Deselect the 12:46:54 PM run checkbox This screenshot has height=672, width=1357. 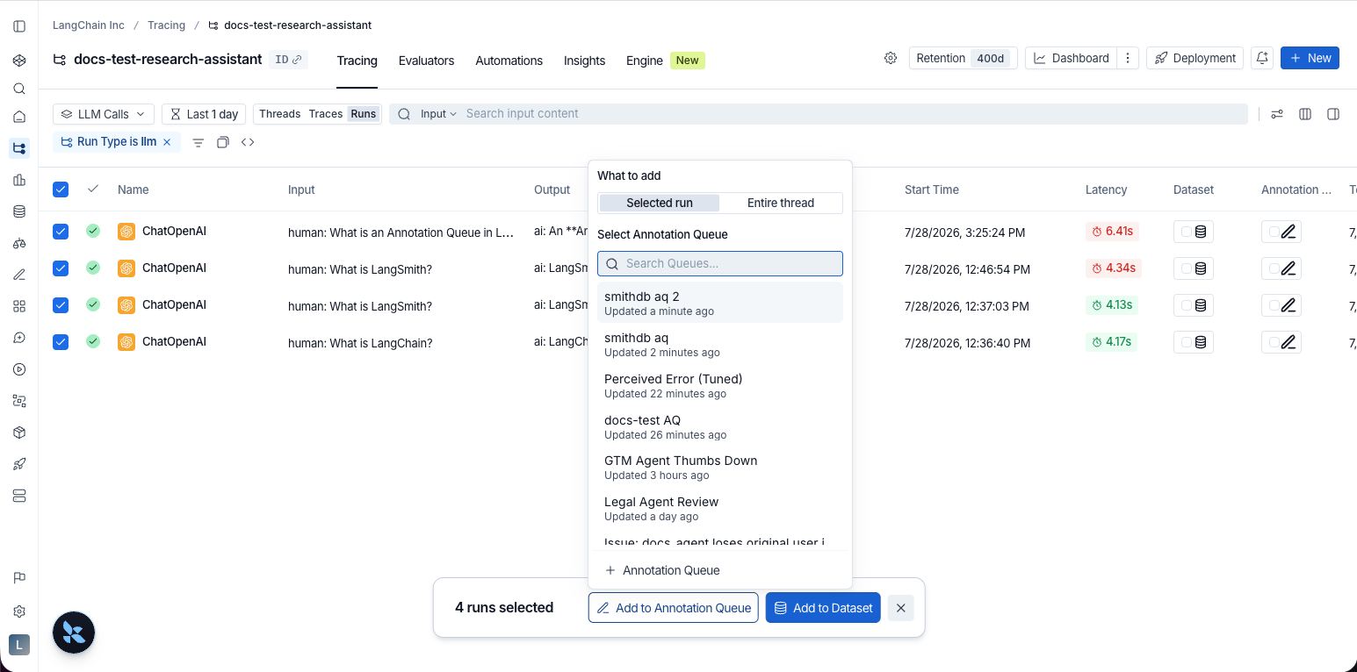coord(61,268)
